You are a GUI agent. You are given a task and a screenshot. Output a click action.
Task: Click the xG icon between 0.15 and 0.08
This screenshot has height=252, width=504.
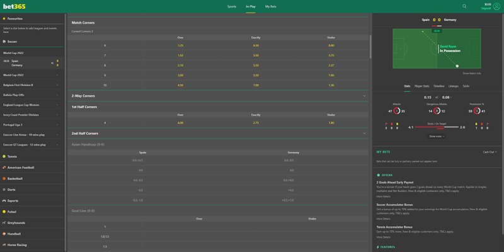point(437,98)
